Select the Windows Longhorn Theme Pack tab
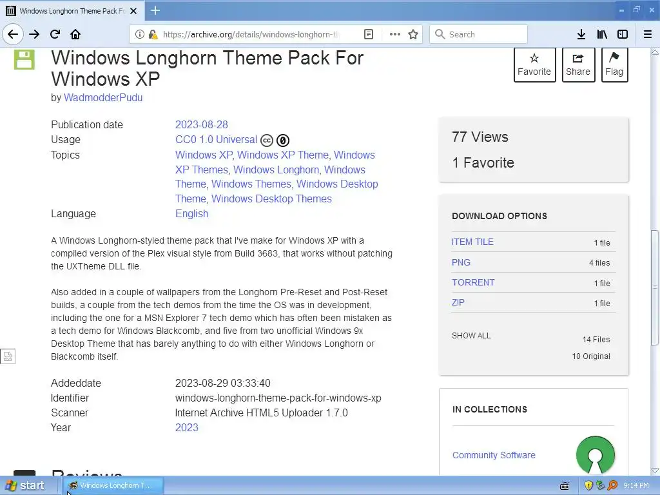Viewport: 660px width, 495px height. pos(72,11)
